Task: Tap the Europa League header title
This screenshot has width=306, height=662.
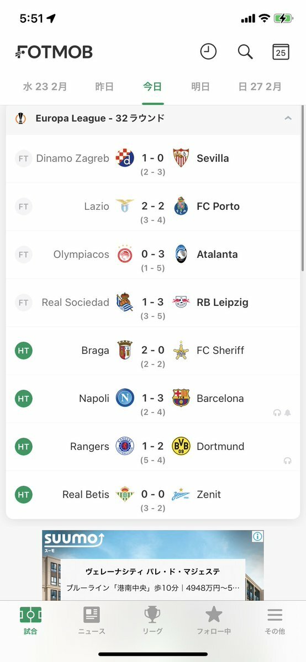Action: pyautogui.click(x=100, y=118)
